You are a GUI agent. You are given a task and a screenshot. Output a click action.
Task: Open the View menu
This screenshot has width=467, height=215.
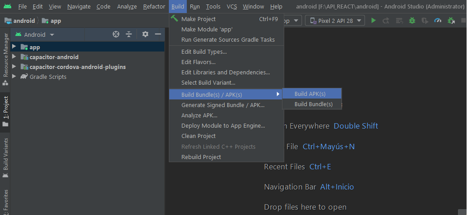pos(55,6)
